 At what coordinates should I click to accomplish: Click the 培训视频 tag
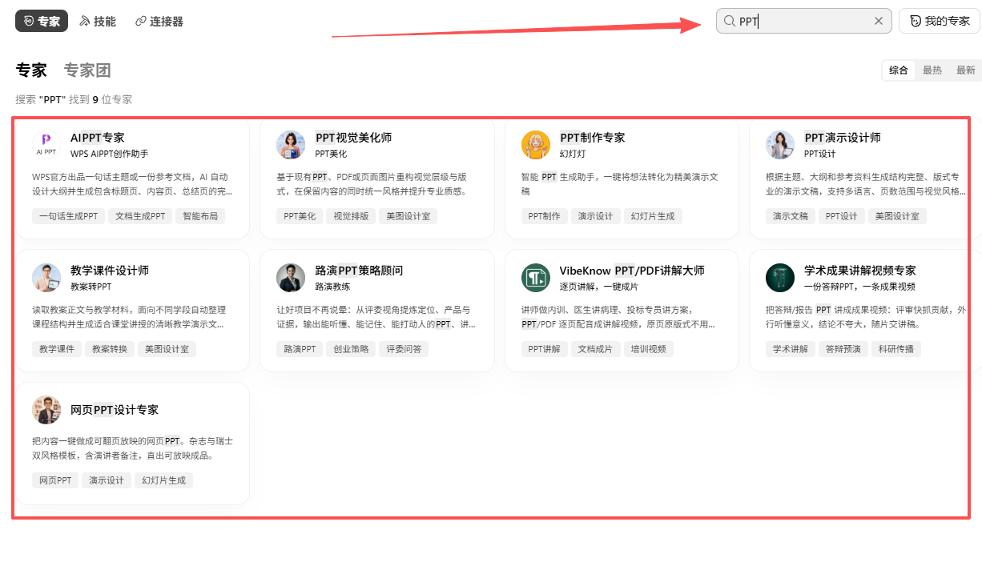pos(649,349)
